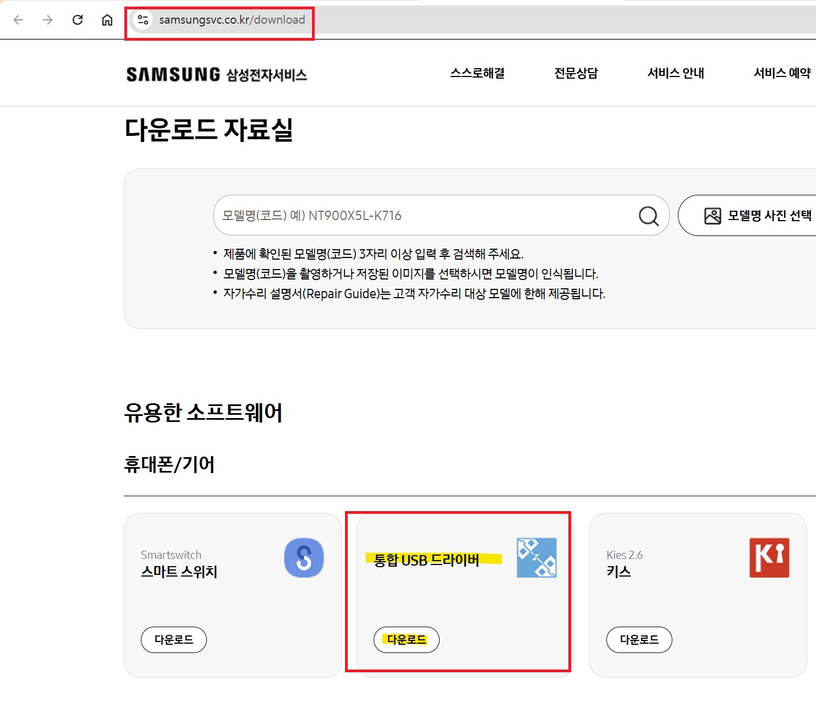Image resolution: width=816 pixels, height=713 pixels.
Task: Download 키스 via 다운로드 button
Action: (639, 640)
